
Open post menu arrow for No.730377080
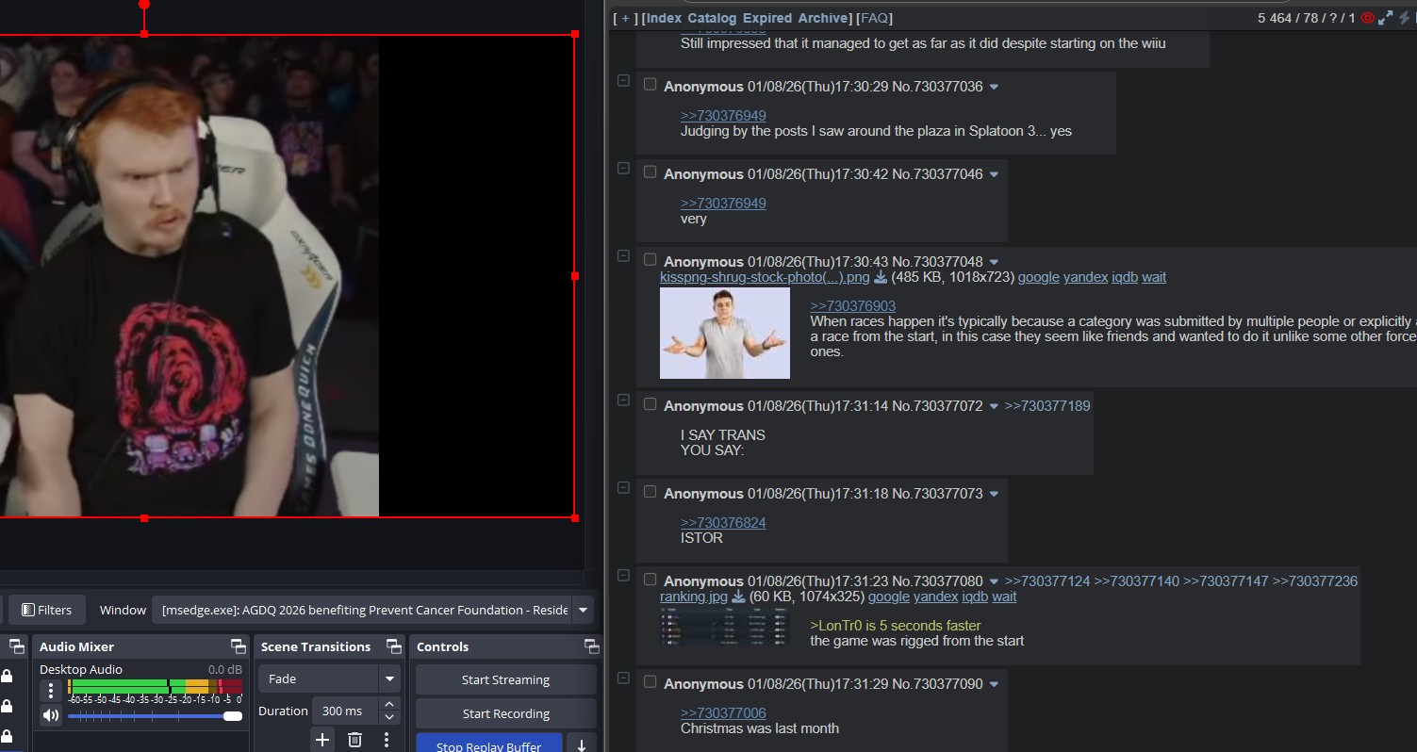(994, 581)
